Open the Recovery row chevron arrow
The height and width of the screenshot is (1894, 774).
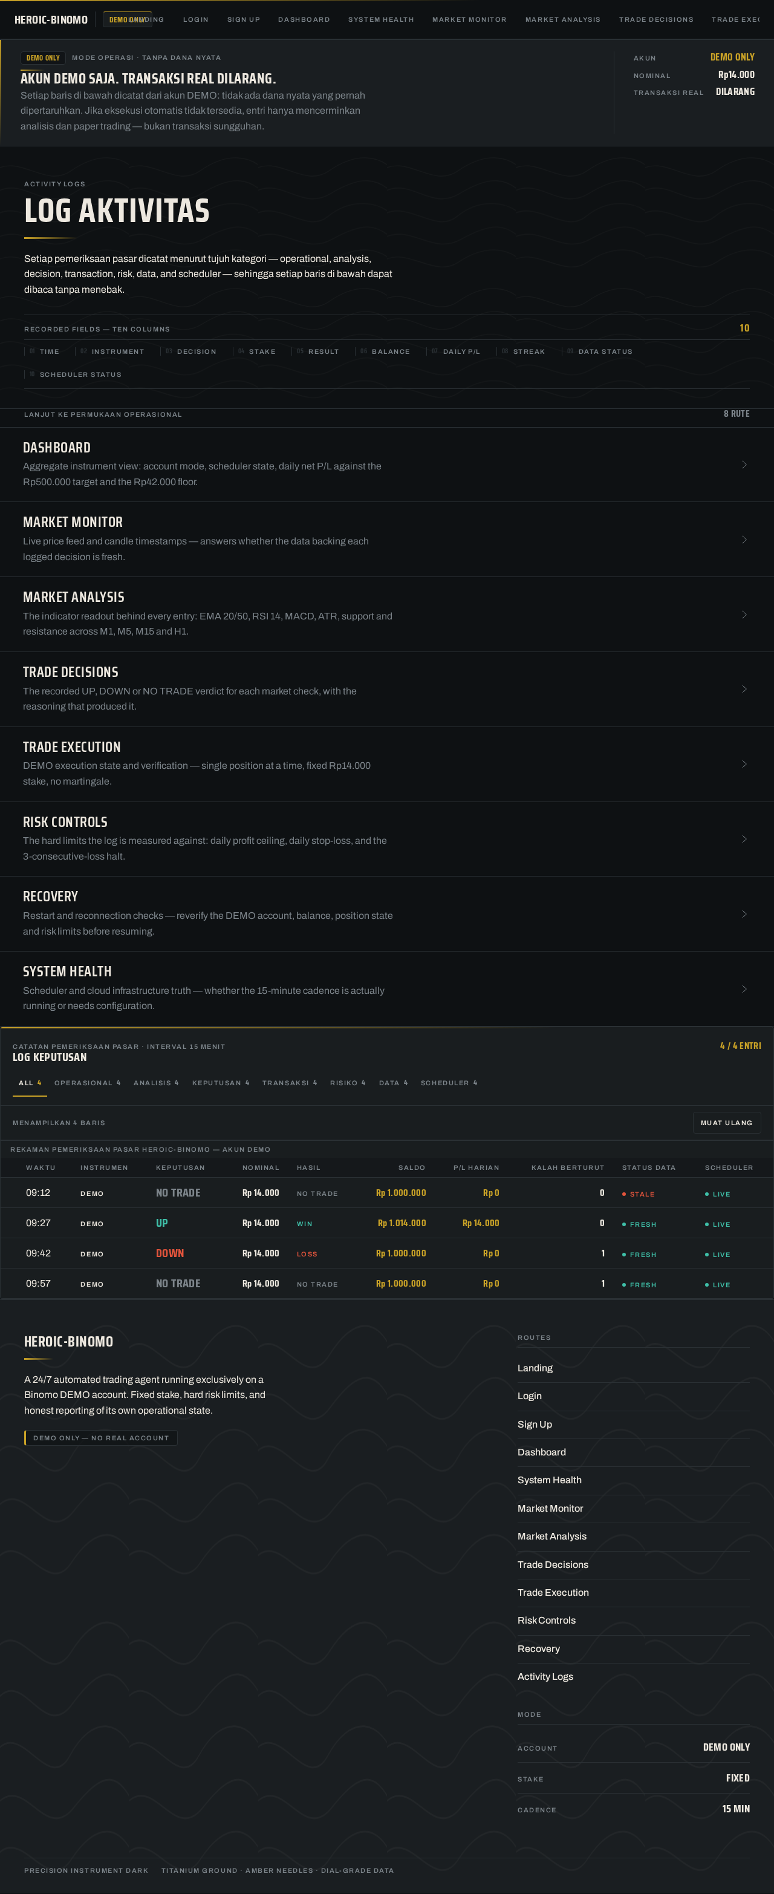click(744, 914)
